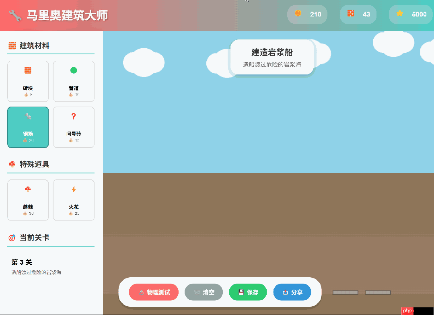Click the 分享 share button
The width and height of the screenshot is (434, 315).
292,292
